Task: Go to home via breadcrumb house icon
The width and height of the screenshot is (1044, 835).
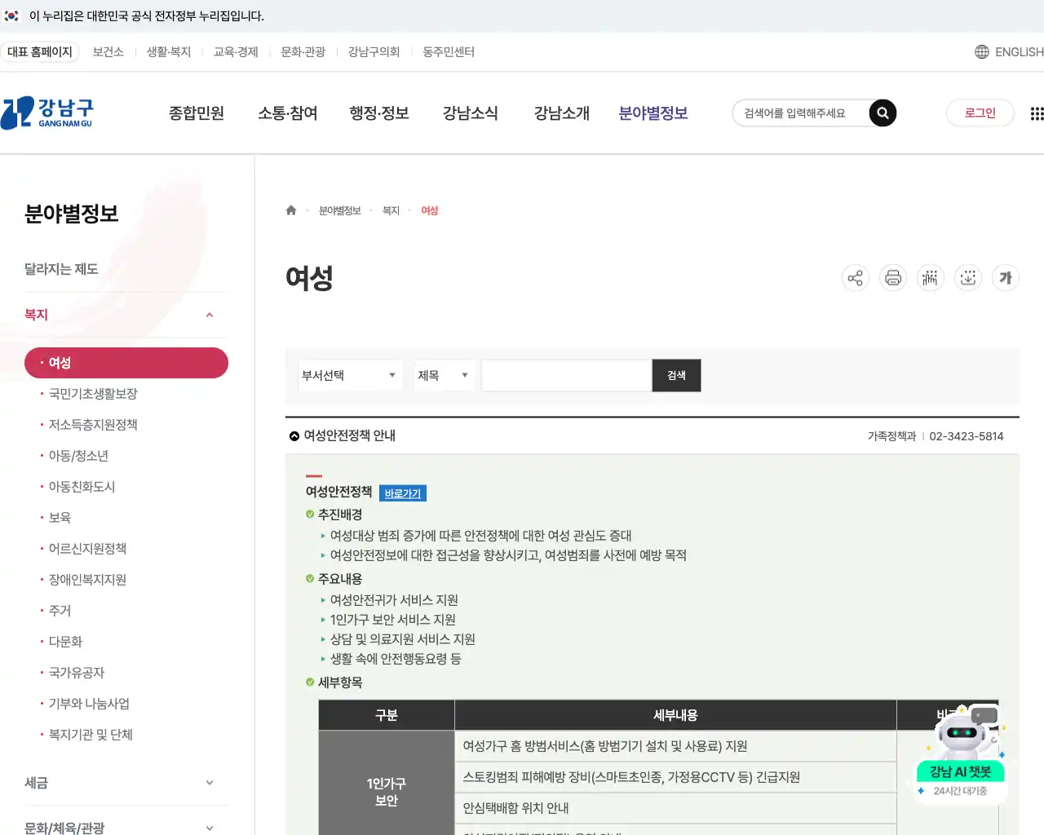Action: 291,210
